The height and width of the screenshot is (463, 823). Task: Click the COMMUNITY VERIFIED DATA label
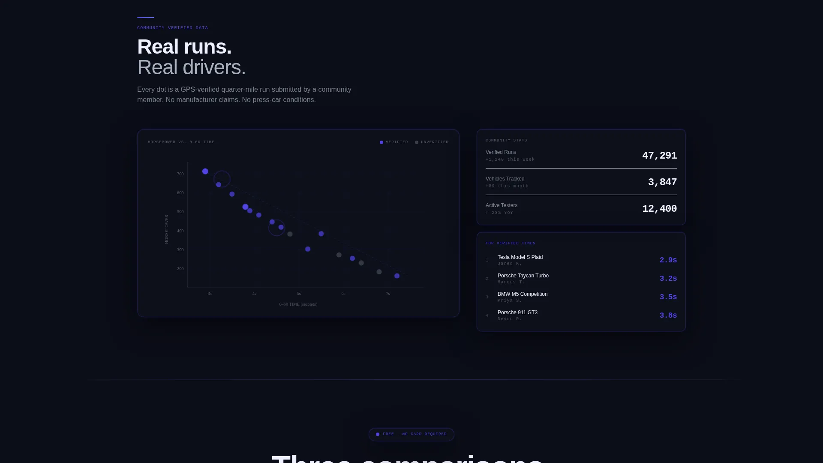click(173, 28)
